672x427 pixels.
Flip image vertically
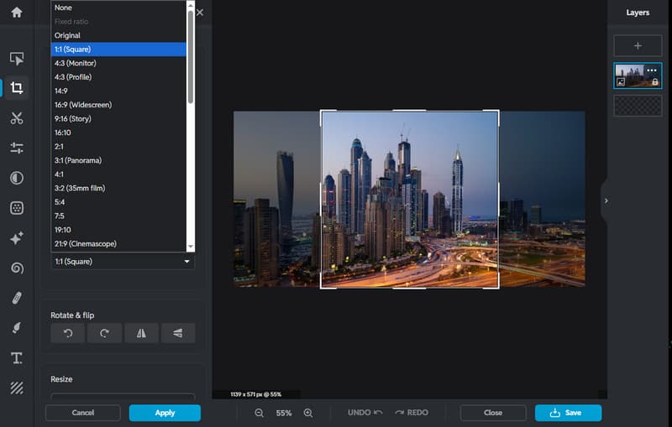(x=178, y=333)
